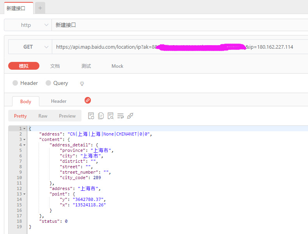Click the province value 上海市
The image size is (308, 234).
(101, 150)
